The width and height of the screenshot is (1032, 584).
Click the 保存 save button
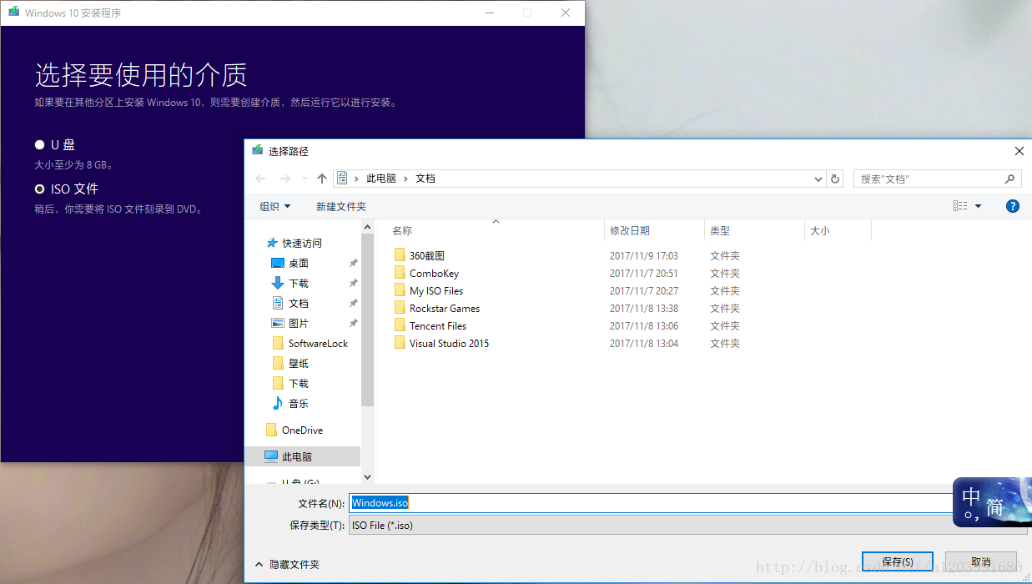pos(898,561)
